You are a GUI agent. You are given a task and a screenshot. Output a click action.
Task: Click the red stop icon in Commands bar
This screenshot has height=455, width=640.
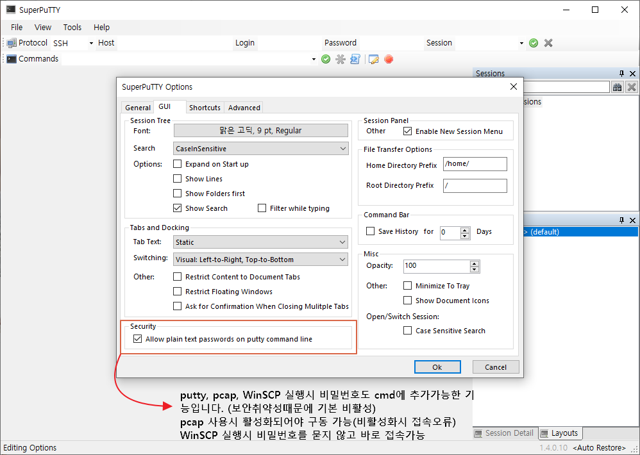[389, 59]
